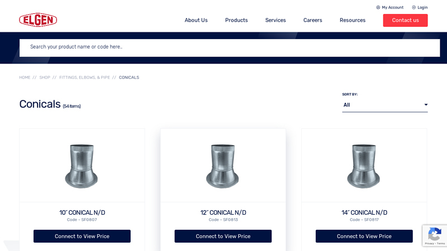Open the About Us menu
This screenshot has height=251, width=447.
[x=196, y=20]
